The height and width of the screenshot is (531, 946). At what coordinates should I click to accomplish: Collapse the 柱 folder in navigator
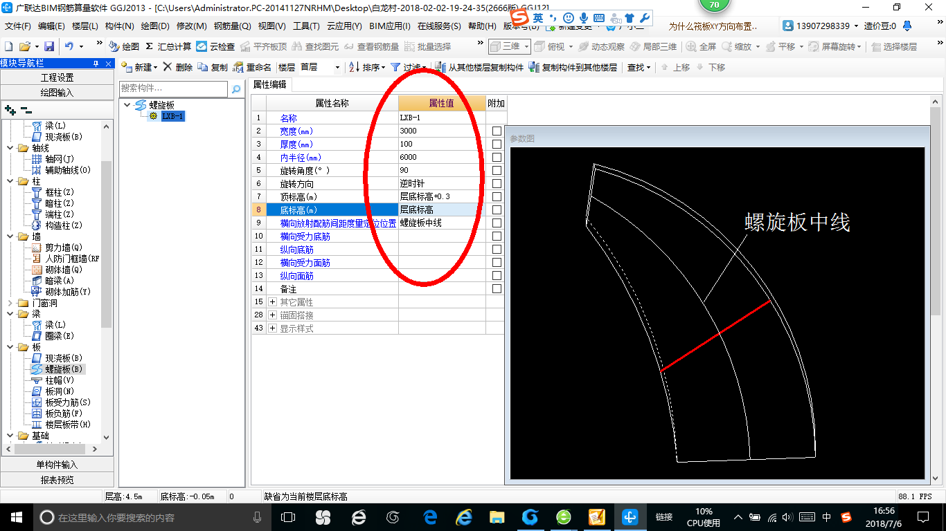[10, 181]
